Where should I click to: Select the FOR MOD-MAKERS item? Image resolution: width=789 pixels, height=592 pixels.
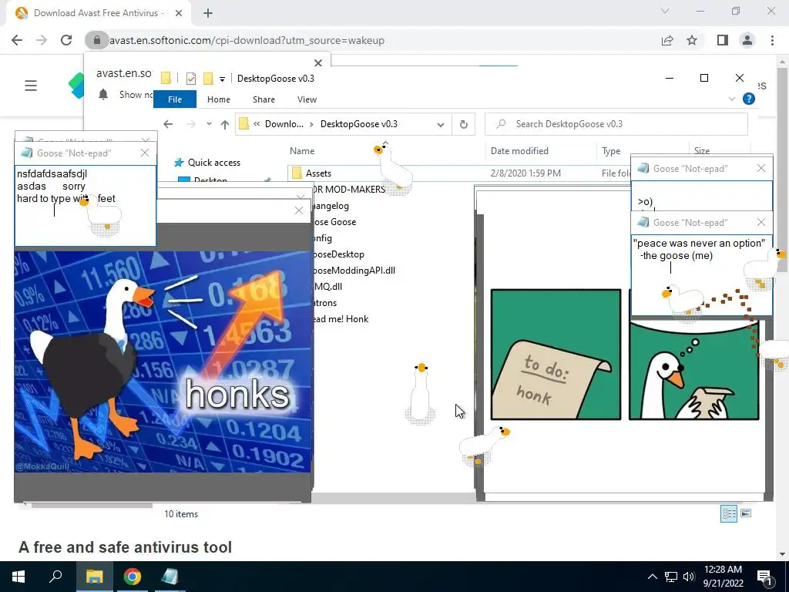tap(349, 190)
